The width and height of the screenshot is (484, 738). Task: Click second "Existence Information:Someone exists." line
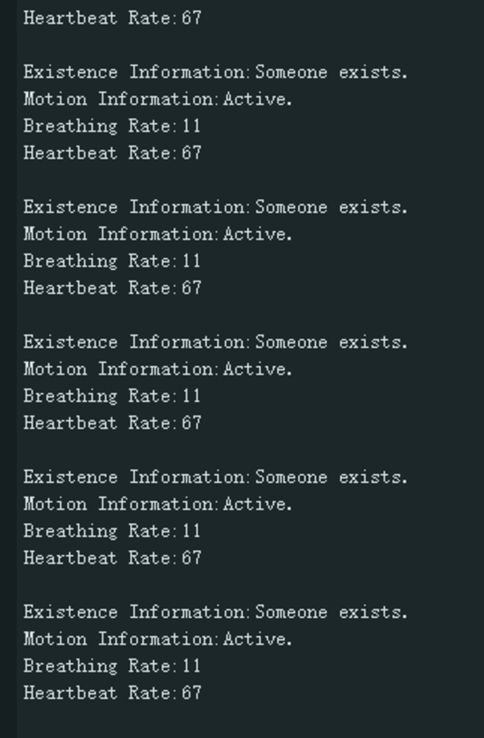pyautogui.click(x=215, y=207)
